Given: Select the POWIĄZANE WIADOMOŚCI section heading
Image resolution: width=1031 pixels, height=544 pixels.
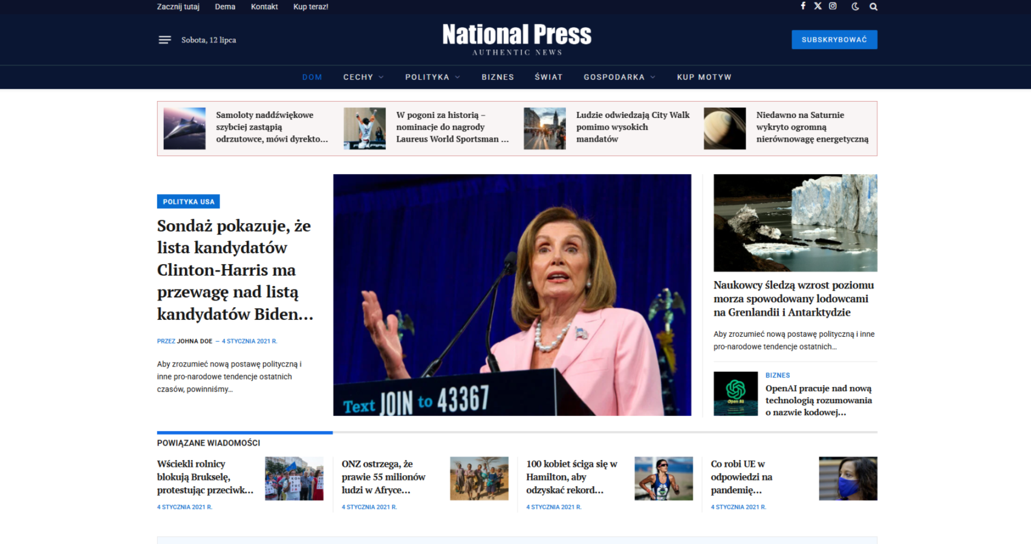Looking at the screenshot, I should tap(209, 443).
